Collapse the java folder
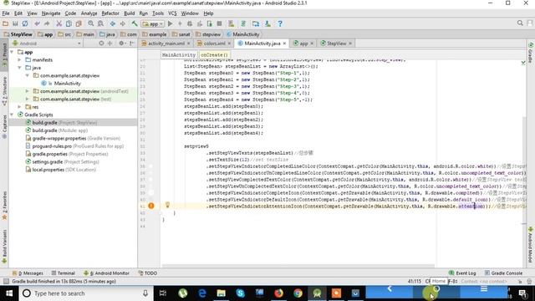The image size is (535, 301). (x=19, y=68)
